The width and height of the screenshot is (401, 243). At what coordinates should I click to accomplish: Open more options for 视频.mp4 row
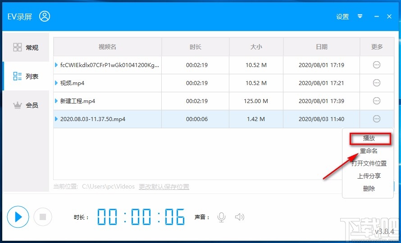tap(377, 83)
